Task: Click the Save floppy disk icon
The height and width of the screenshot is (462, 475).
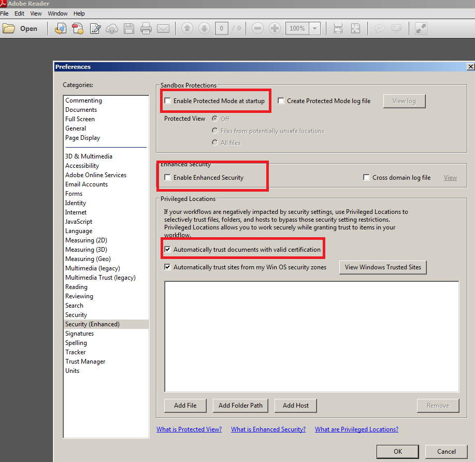Action: coord(129,29)
